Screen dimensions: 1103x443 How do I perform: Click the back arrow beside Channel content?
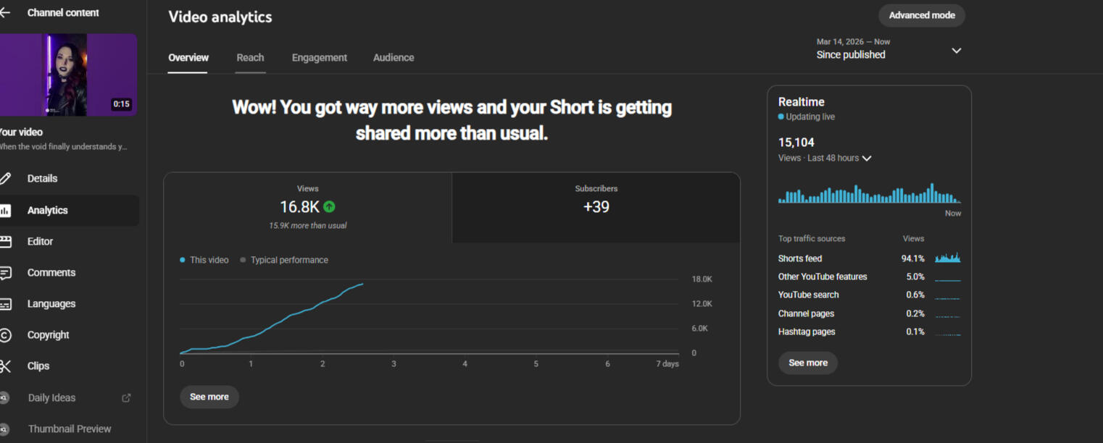click(x=5, y=13)
